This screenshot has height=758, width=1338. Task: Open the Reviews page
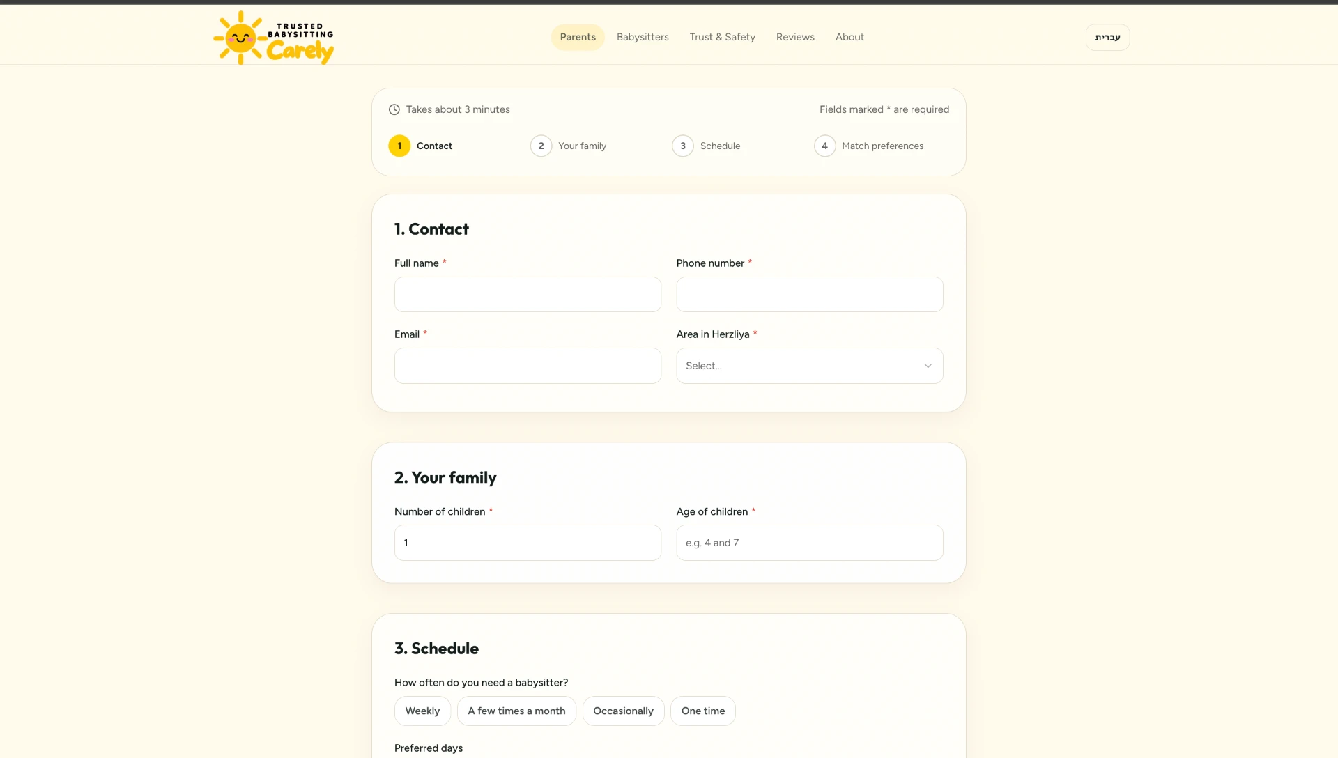pos(795,37)
